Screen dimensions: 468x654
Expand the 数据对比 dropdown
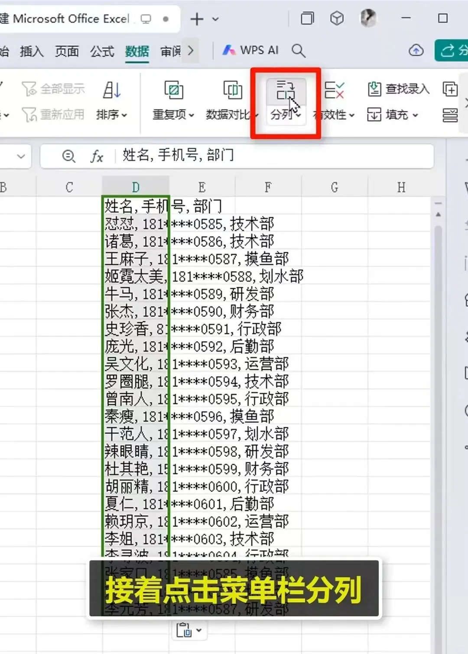[x=256, y=115]
